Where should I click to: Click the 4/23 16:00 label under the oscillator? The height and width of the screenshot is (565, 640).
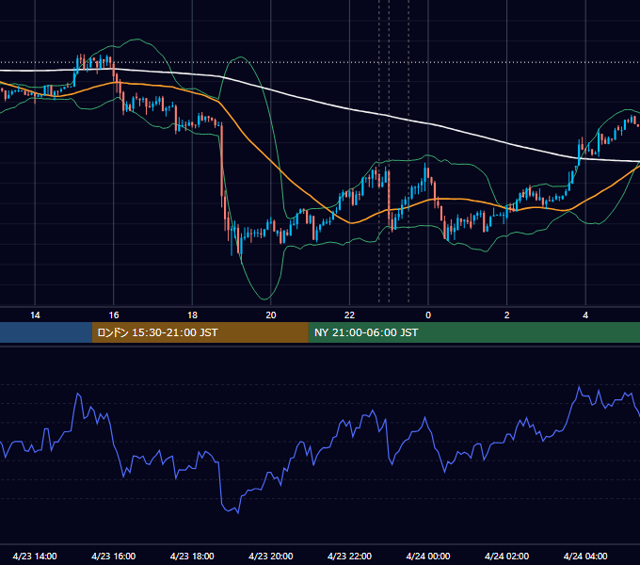tap(114, 556)
